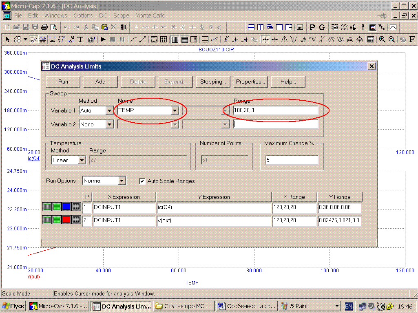Click the numeric output table icon for plot 1
Screen dimensions: 418x313
click(76, 207)
